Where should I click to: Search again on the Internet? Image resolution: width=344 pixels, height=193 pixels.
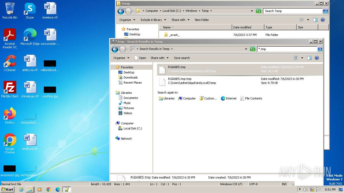[229, 98]
